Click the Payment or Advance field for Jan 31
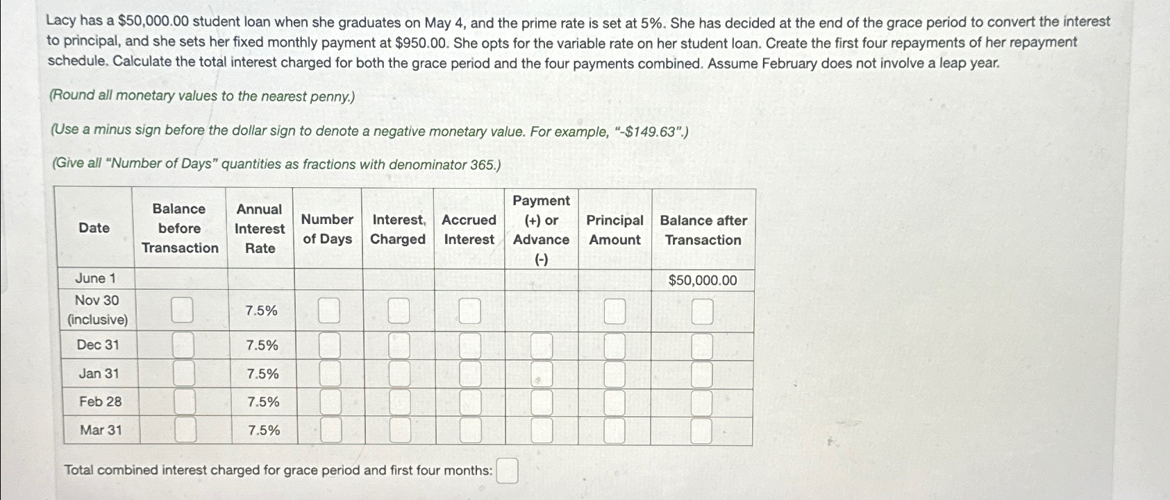The width and height of the screenshot is (1170, 500). click(542, 374)
